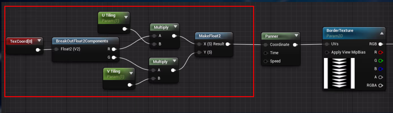Viewport: 393px width, 113px height.
Task: Click the TexCoord[0] output pin
Action: click(38, 50)
